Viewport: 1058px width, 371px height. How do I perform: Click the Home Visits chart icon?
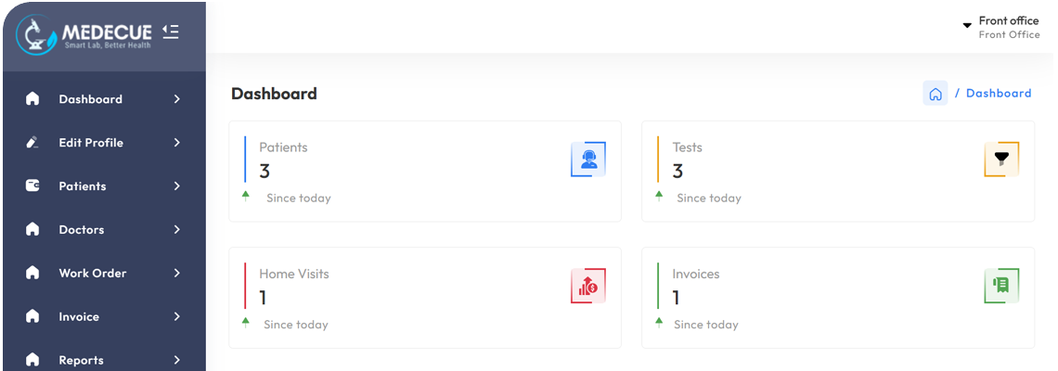coord(588,286)
